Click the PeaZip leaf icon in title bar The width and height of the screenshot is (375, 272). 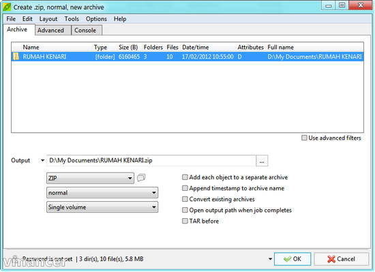pos(7,7)
